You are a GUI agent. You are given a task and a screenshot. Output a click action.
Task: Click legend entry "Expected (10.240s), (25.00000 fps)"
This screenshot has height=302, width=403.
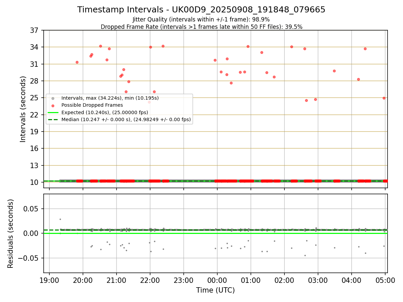tap(104, 112)
